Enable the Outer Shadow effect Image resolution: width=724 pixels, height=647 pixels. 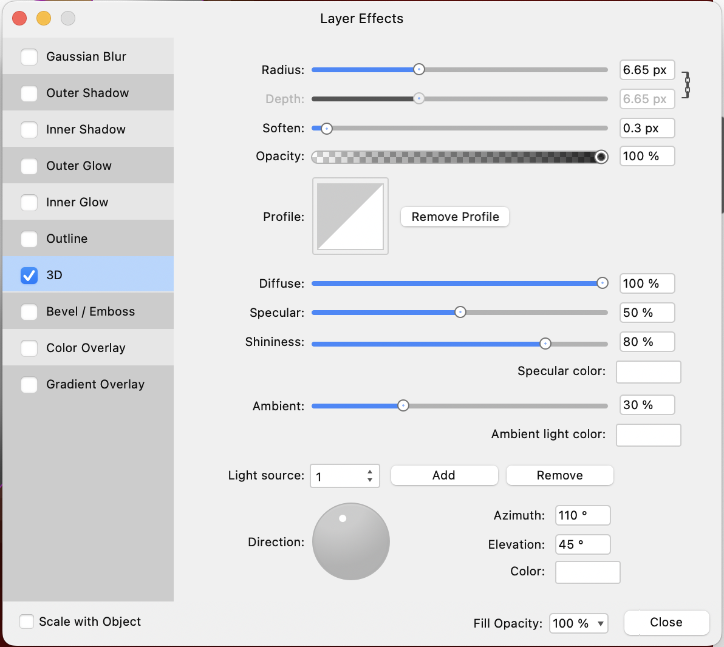click(x=29, y=92)
